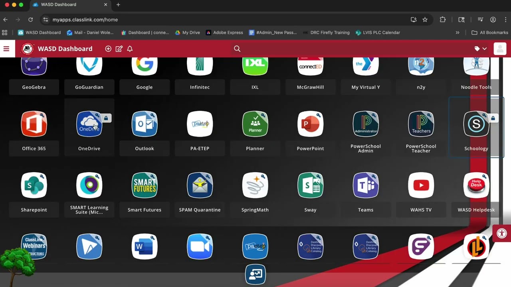Launch the Teams app

[x=366, y=185]
